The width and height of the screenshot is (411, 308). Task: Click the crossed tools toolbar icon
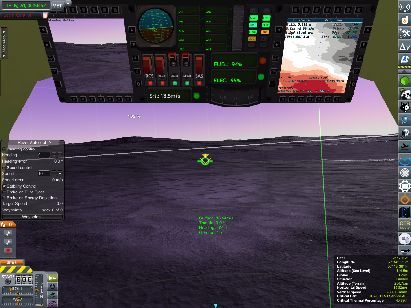[x=405, y=32]
